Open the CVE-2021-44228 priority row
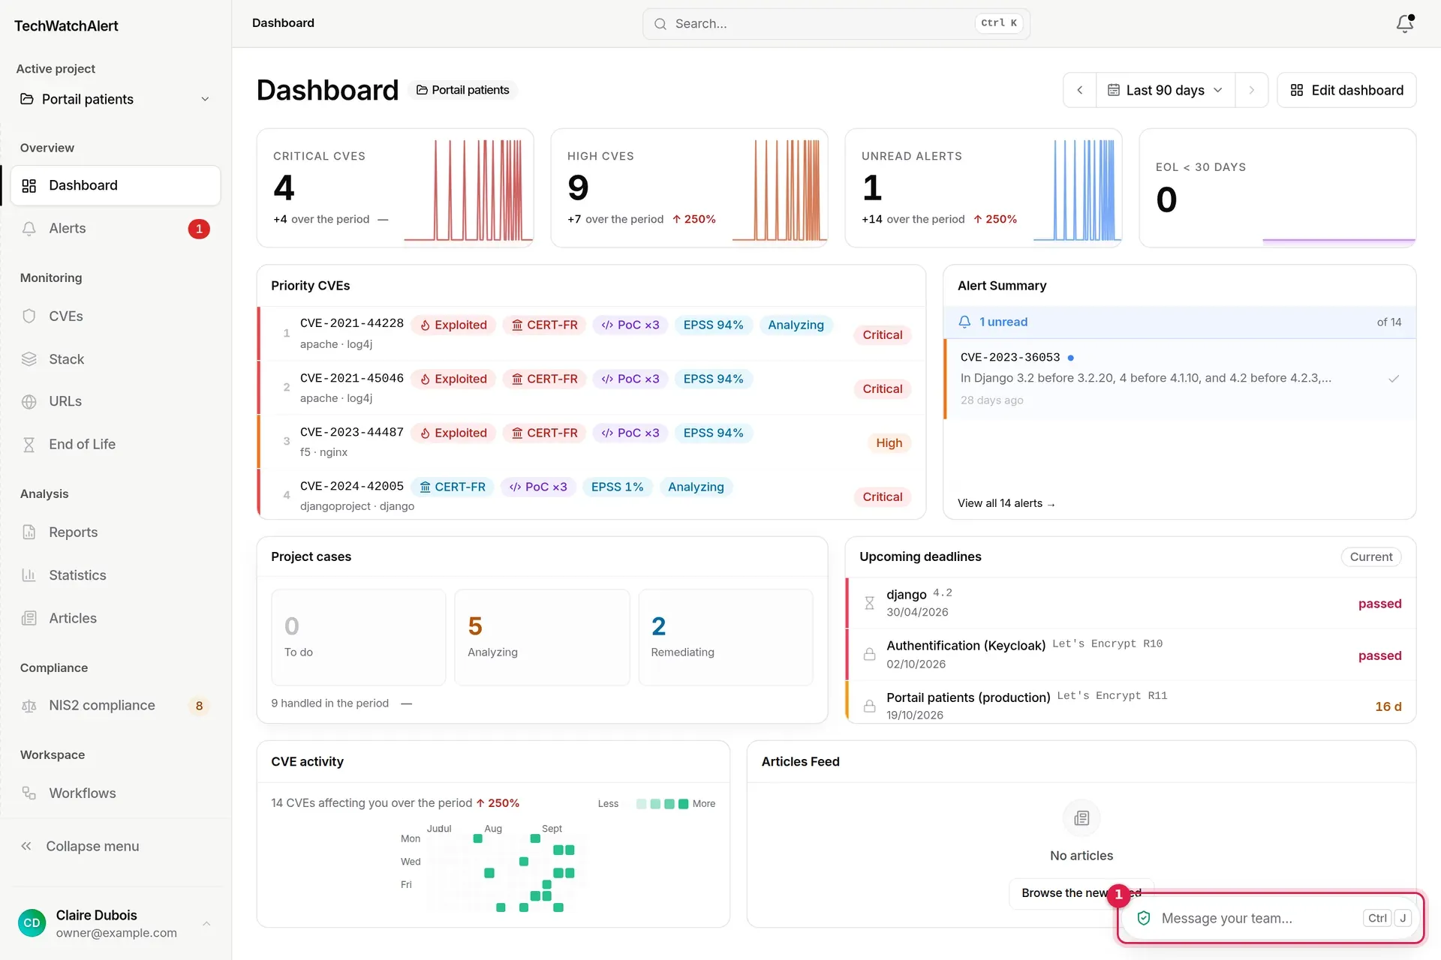The height and width of the screenshot is (960, 1441). click(x=591, y=334)
